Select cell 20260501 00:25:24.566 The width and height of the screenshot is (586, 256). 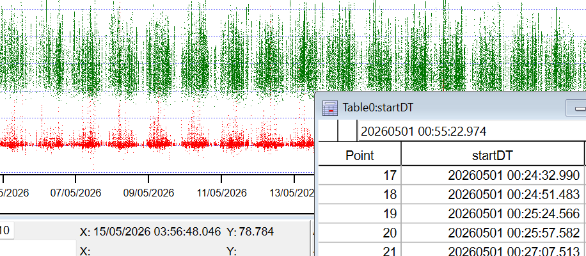(492, 213)
